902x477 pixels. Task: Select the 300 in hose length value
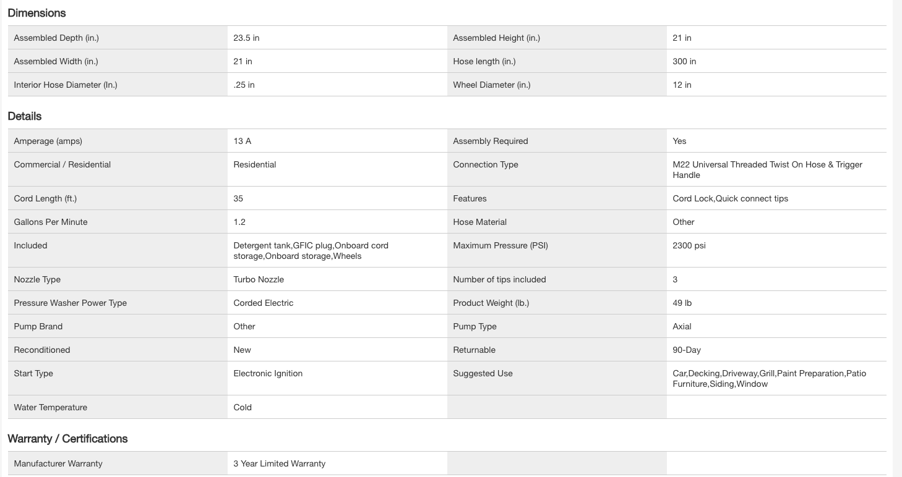coord(684,62)
